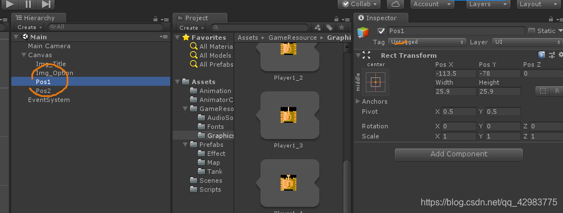The width and height of the screenshot is (563, 213).
Task: Click the Rect Transform preset icon
Action: pyautogui.click(x=551, y=55)
